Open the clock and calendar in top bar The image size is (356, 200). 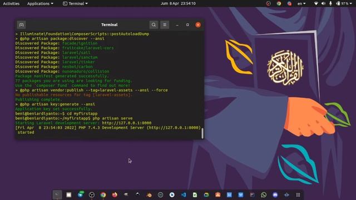pos(178,3)
